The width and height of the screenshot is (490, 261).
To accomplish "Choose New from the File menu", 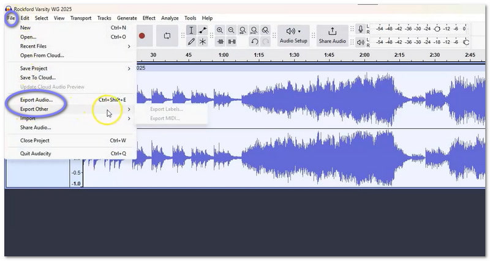I will tap(72, 28).
